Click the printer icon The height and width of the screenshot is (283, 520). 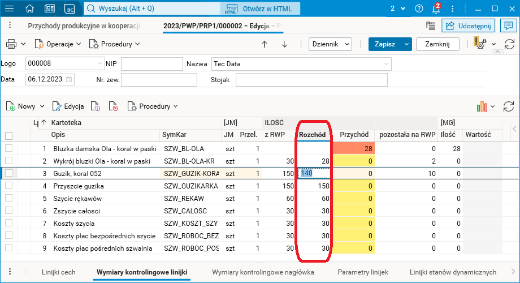coord(11,44)
